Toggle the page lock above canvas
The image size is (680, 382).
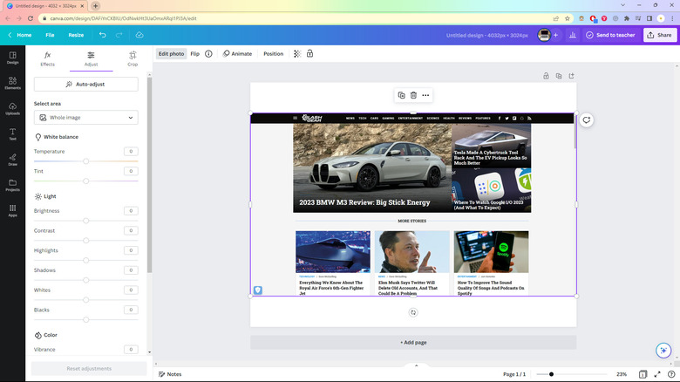[x=546, y=76]
